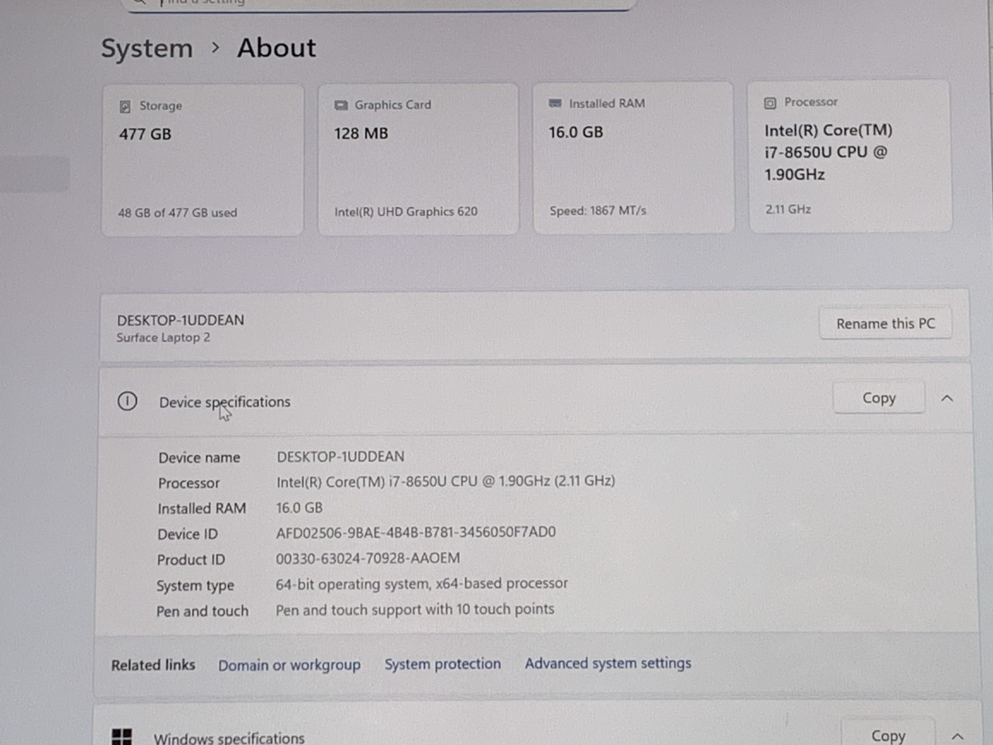Screen dimensions: 993x745
Task: Select Product ID 00330-63024-70928-AAOEM
Action: [368, 558]
